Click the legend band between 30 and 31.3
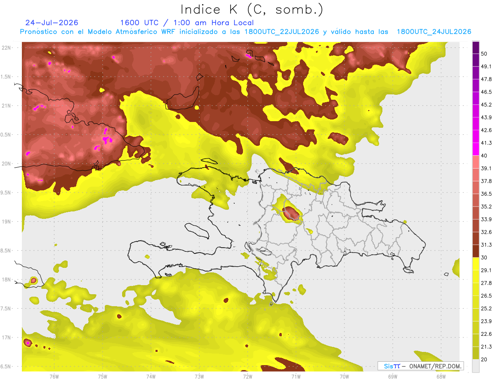The height and width of the screenshot is (382, 495). 476,251
